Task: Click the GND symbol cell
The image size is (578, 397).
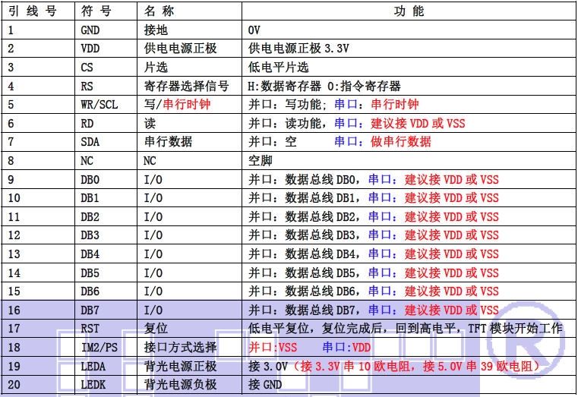Action: pyautogui.click(x=90, y=30)
